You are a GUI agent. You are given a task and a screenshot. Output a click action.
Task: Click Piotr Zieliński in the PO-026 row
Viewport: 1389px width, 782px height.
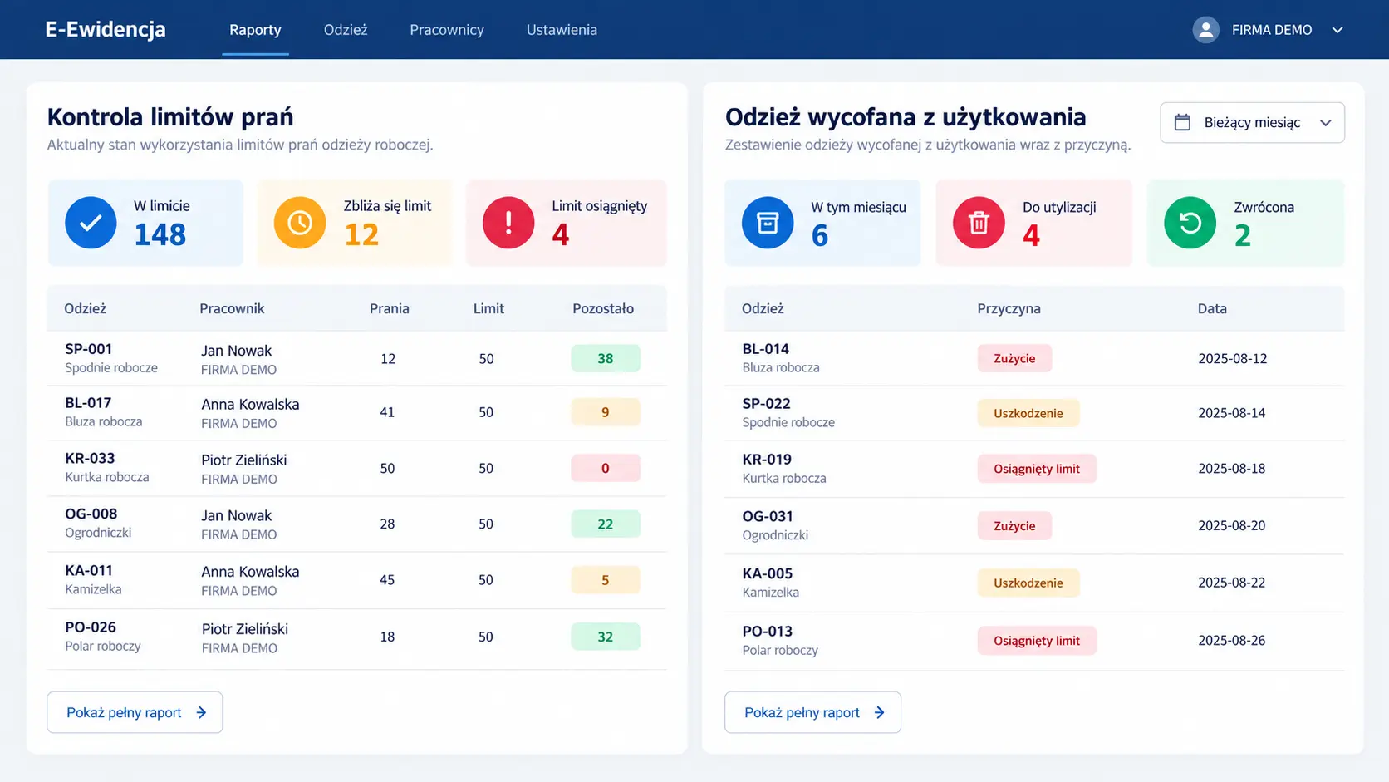click(245, 629)
